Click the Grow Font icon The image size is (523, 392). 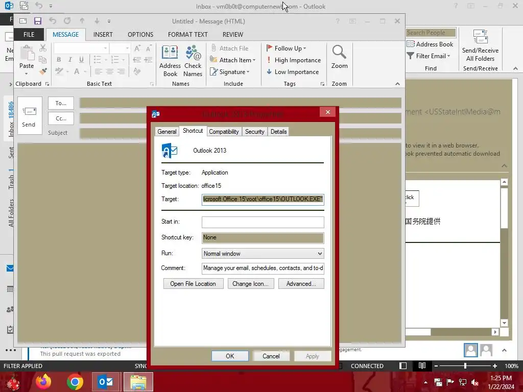click(x=137, y=48)
